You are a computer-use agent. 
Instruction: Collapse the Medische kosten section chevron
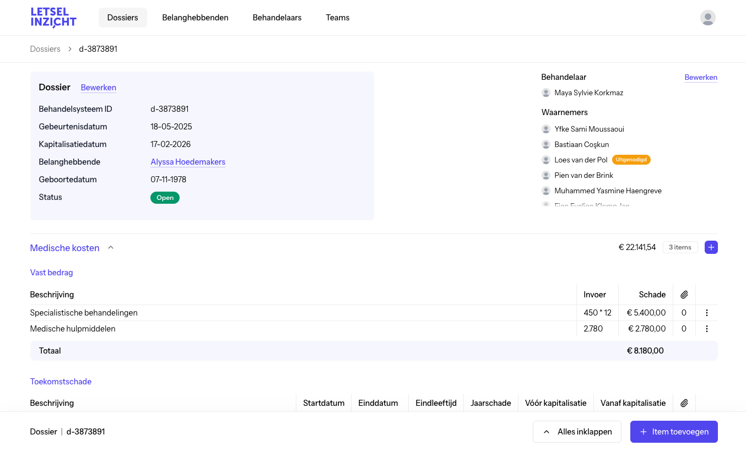click(x=111, y=248)
